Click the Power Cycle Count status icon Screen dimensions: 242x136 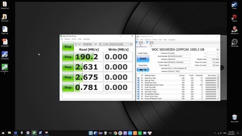tap(138, 96)
